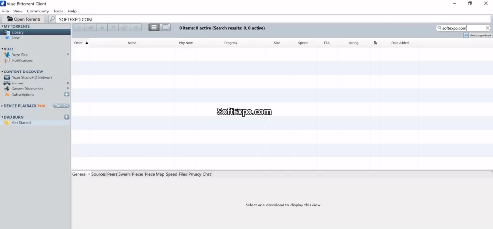This screenshot has width=493, height=229.
Task: Collapse the CONTENT DISCOVERY section
Action: (2, 72)
